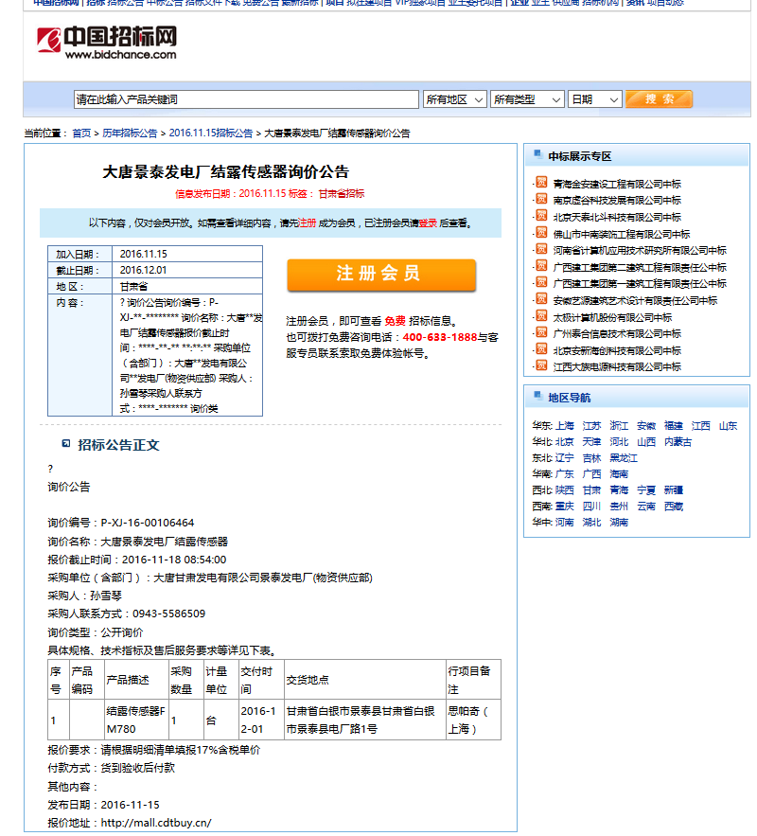Focus the product keyword search field
Image resolution: width=757 pixels, height=836 pixels.
click(x=246, y=99)
